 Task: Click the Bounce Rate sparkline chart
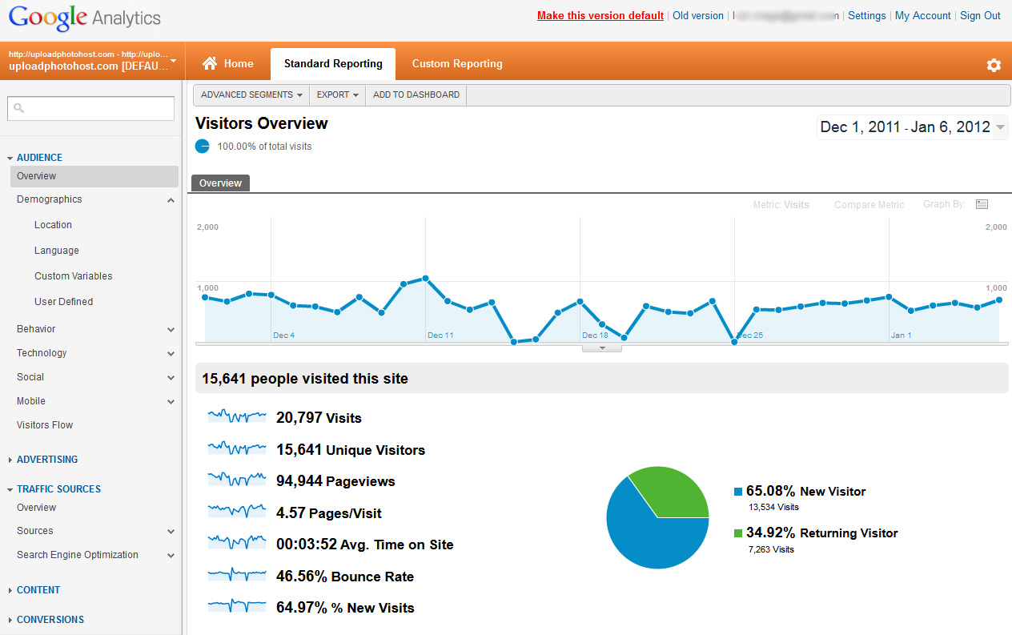coord(237,575)
